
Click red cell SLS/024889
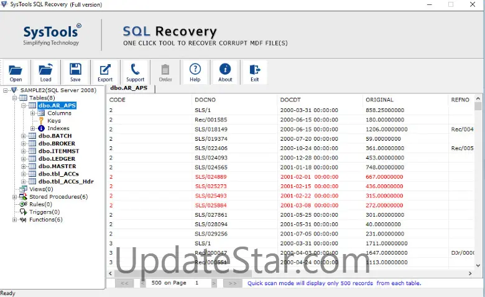coord(211,177)
